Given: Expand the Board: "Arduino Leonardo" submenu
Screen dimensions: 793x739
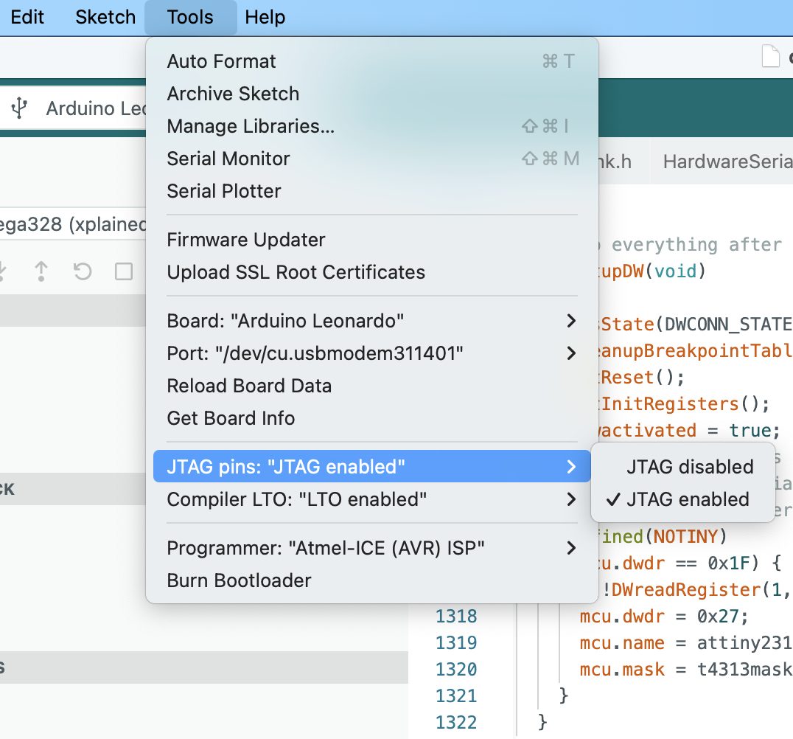Looking at the screenshot, I should [371, 320].
